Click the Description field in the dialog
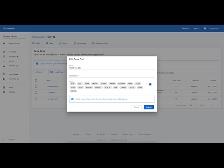Image resolution: width=224 pixels, height=168 pixels. click(112, 76)
